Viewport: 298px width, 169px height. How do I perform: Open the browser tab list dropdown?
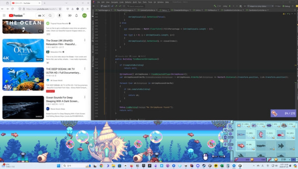[66, 3]
